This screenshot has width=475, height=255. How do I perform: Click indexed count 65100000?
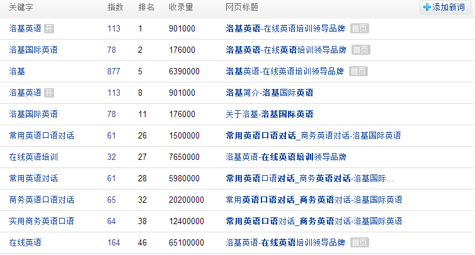(186, 243)
